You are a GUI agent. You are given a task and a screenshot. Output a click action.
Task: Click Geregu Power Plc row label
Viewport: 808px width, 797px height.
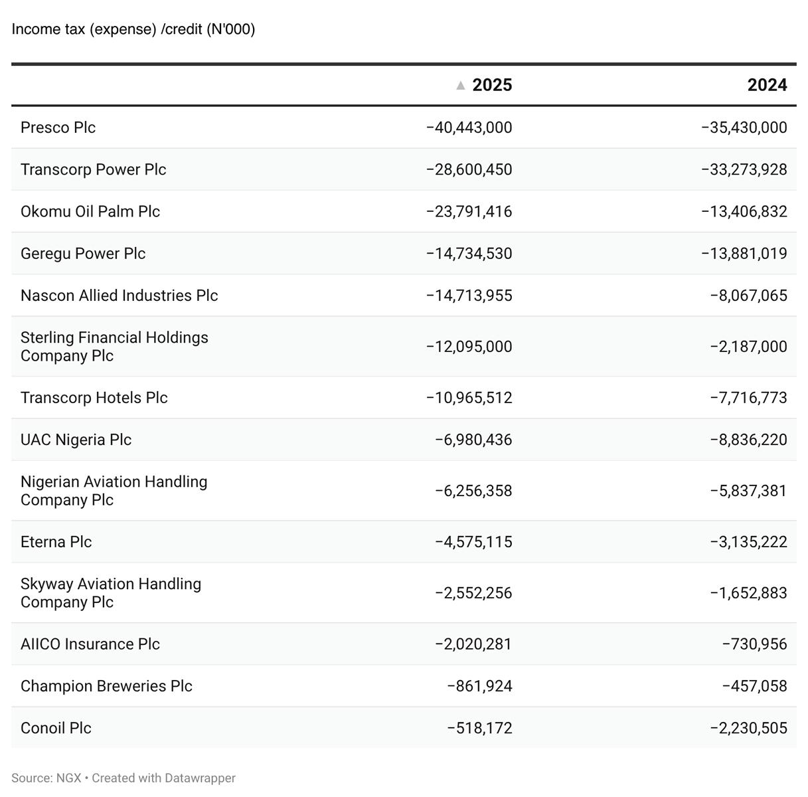coord(83,253)
